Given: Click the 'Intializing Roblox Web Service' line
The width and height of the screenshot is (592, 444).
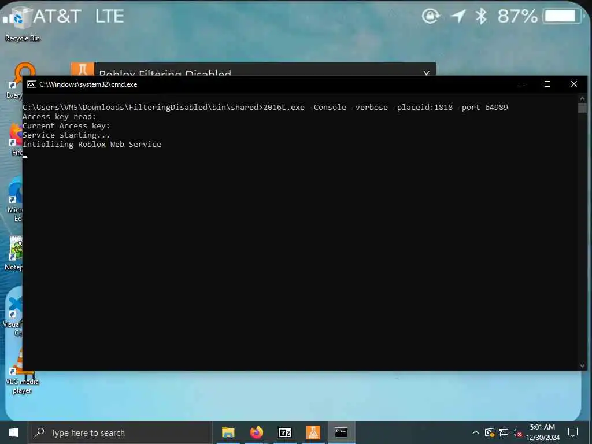Looking at the screenshot, I should [92, 144].
